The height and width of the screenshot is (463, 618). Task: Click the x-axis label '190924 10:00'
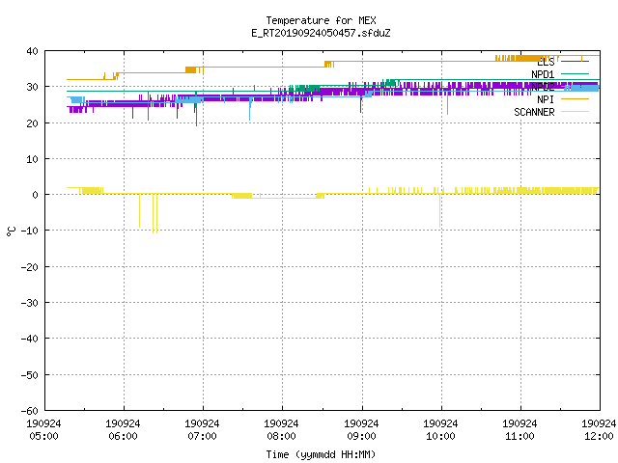440,430
